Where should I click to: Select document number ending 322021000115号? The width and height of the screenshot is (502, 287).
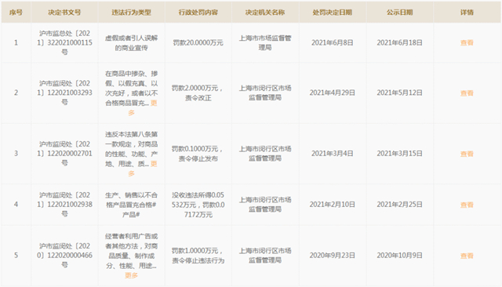64,42
